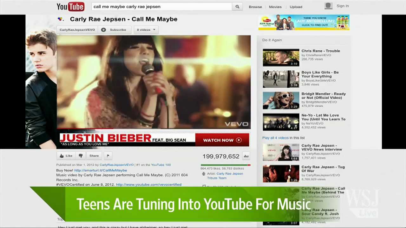This screenshot has width=406, height=228.
Task: Click the Call Me Maybe video player
Action: click(154, 82)
